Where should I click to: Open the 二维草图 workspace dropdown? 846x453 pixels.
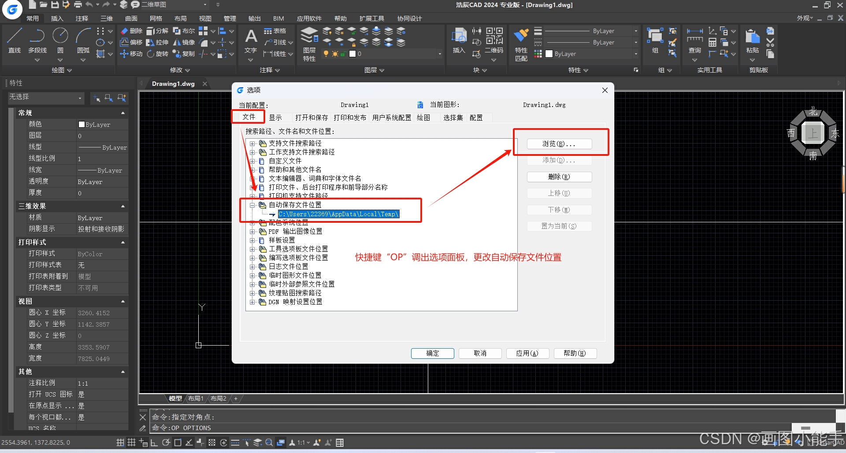tap(205, 5)
